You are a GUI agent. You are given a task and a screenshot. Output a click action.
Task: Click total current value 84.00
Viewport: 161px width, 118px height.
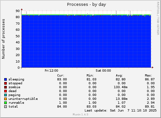pos(62,107)
